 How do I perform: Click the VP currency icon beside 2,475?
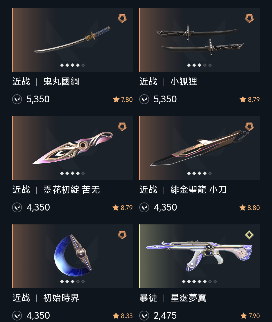point(144,316)
